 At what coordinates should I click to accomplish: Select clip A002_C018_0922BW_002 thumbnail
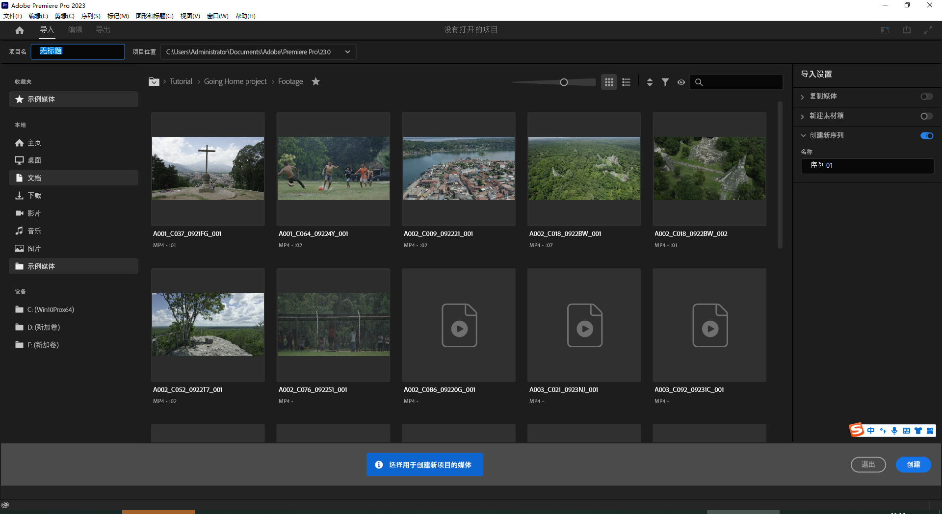coord(709,169)
